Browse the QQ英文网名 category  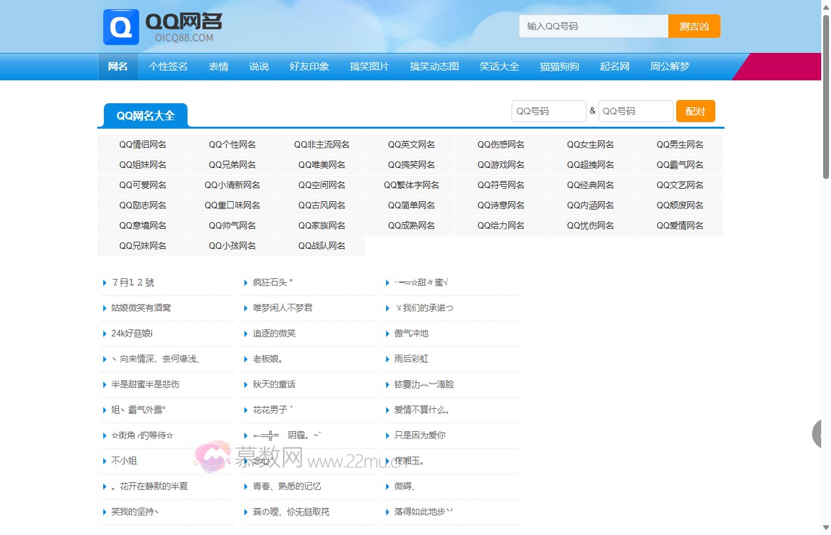coord(410,144)
